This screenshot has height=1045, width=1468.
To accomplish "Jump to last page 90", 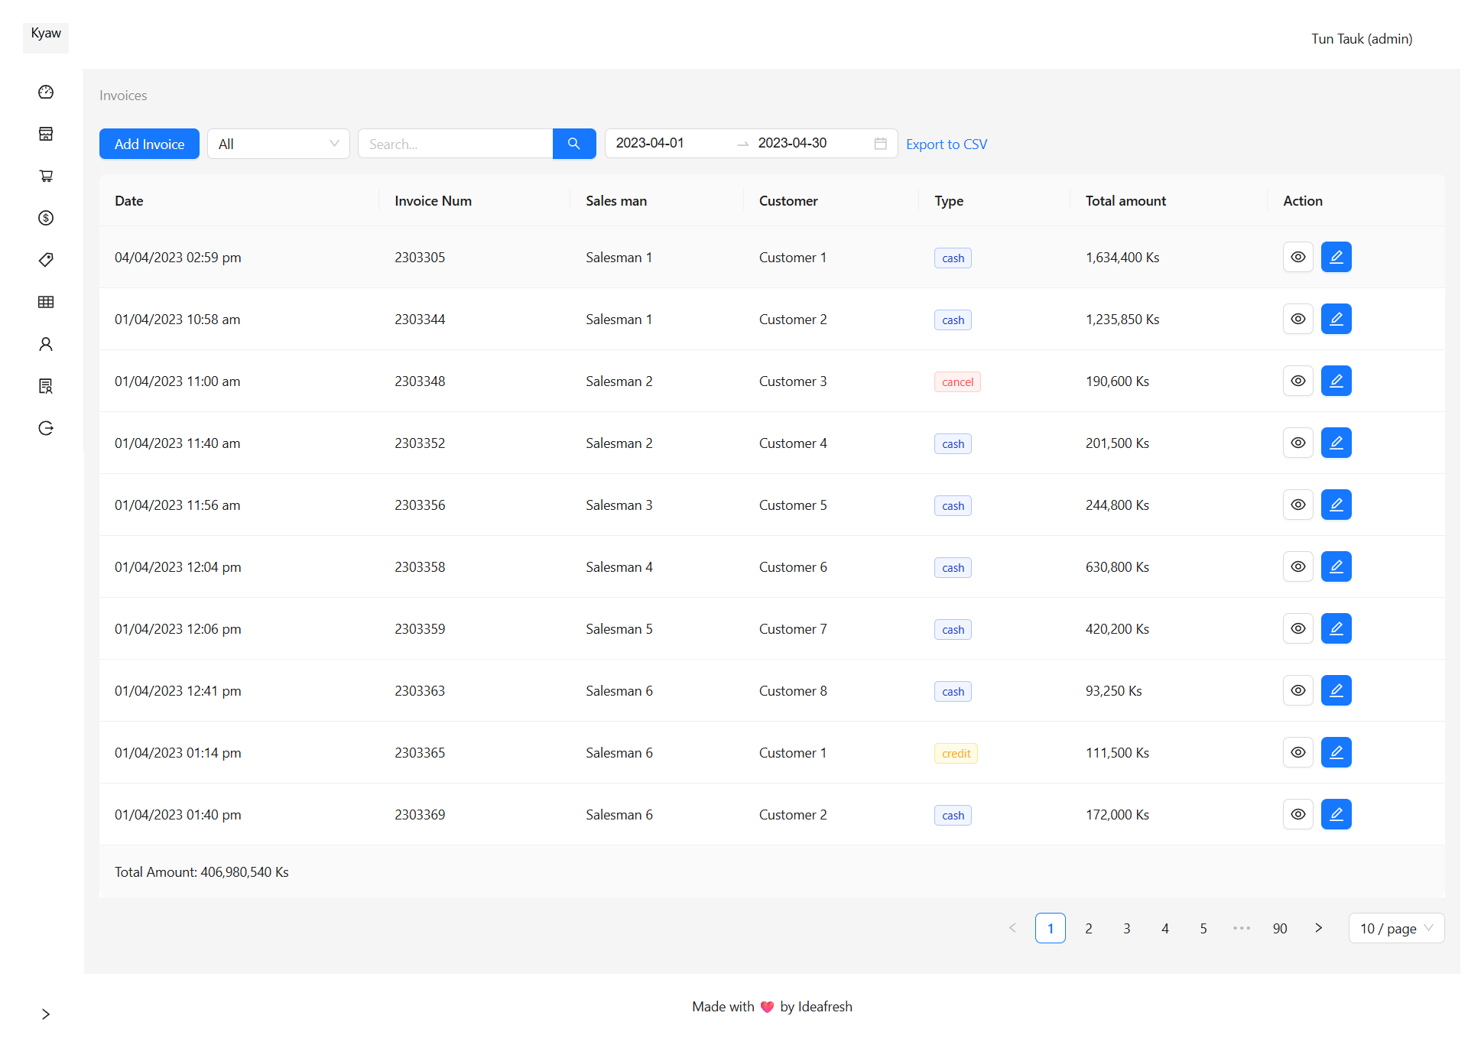I will coord(1279,928).
